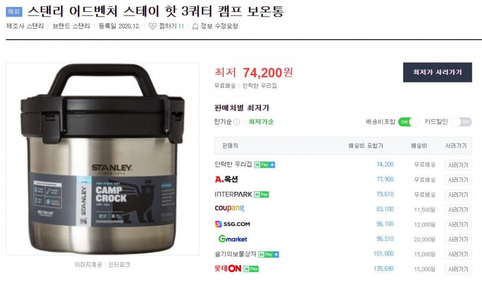
Task: Click the Stanley Camp Crock product image
Action: point(103,159)
